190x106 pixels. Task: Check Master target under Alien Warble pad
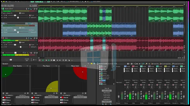(x=3, y=98)
